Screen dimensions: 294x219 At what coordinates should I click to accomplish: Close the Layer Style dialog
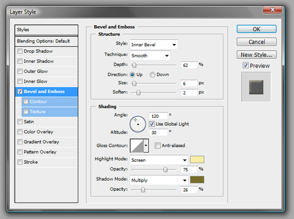[273, 10]
